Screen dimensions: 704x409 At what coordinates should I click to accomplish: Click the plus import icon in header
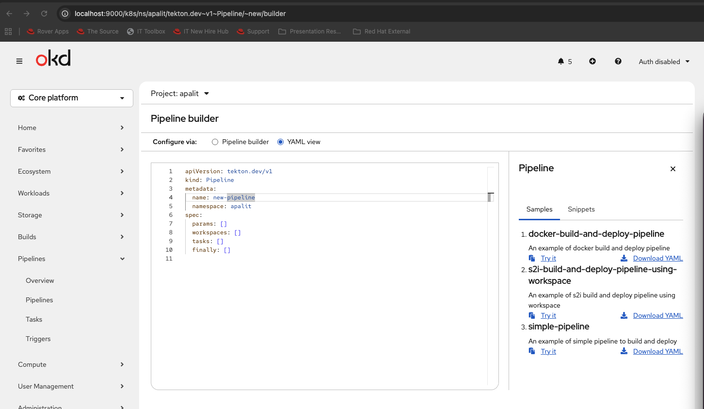tap(592, 61)
